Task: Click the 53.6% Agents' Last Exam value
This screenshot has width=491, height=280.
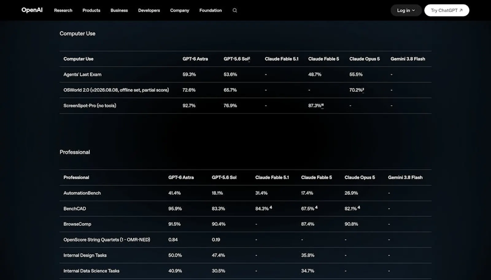Action: 230,75
